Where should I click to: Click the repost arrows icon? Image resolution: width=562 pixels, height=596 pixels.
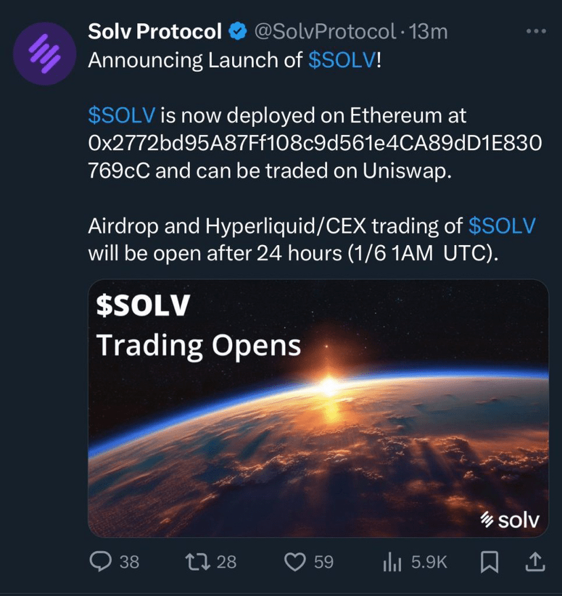click(198, 561)
